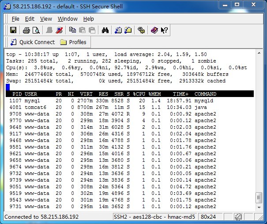The width and height of the screenshot is (267, 224).
Task: Click the window resize grip corner
Action: click(260, 218)
